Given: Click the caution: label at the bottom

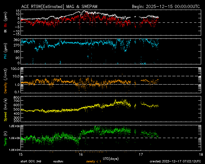Looking at the screenshot, I should [x=58, y=161].
